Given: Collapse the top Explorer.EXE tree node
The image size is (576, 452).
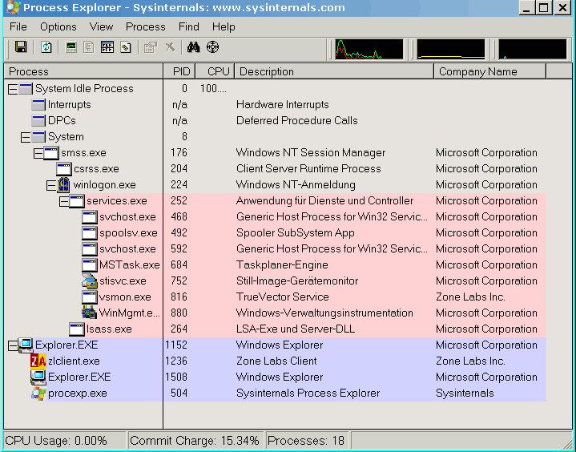Looking at the screenshot, I should point(12,345).
